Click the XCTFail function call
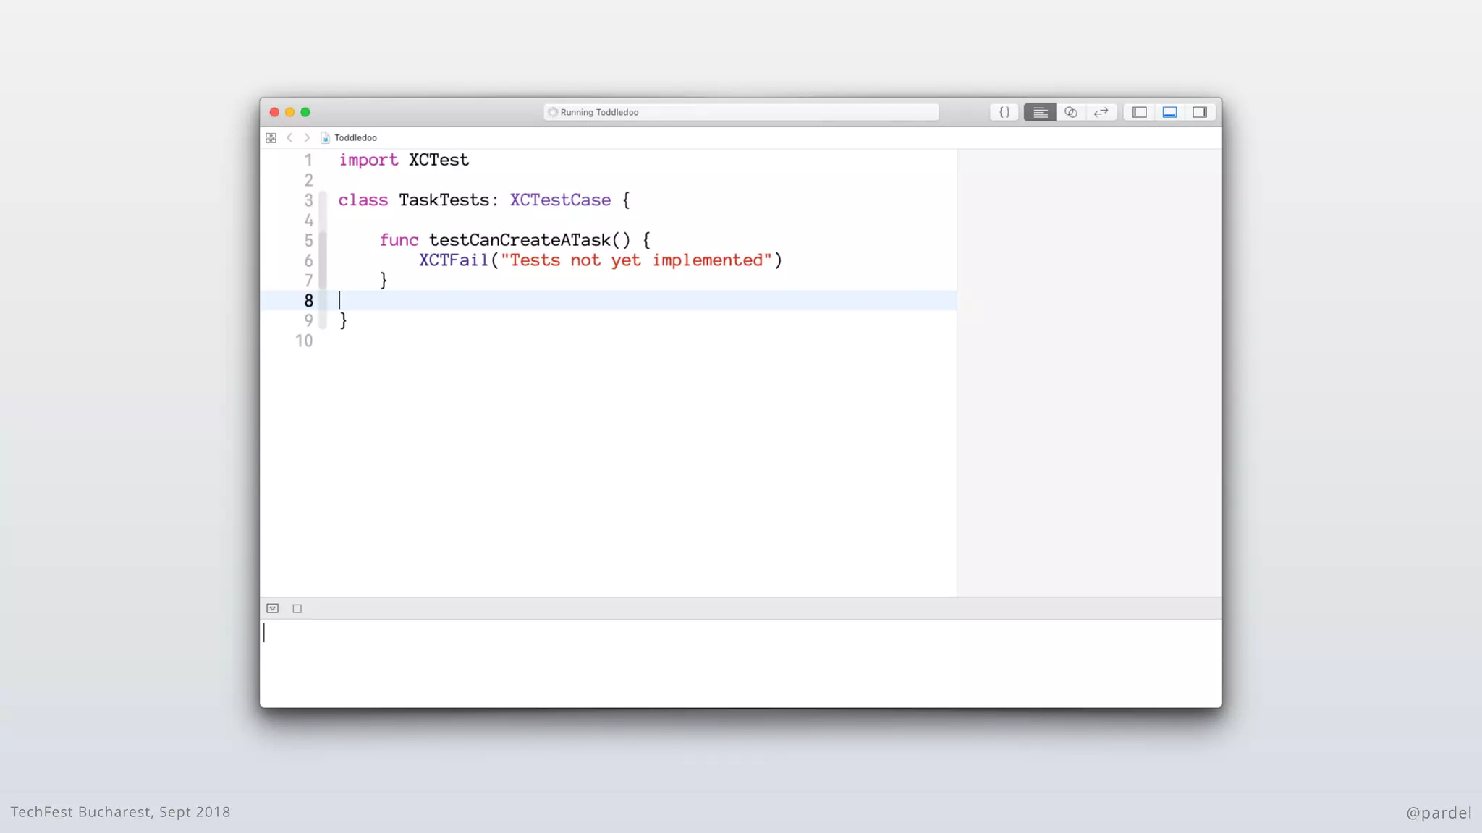Viewport: 1482px width, 833px height. pos(454,260)
